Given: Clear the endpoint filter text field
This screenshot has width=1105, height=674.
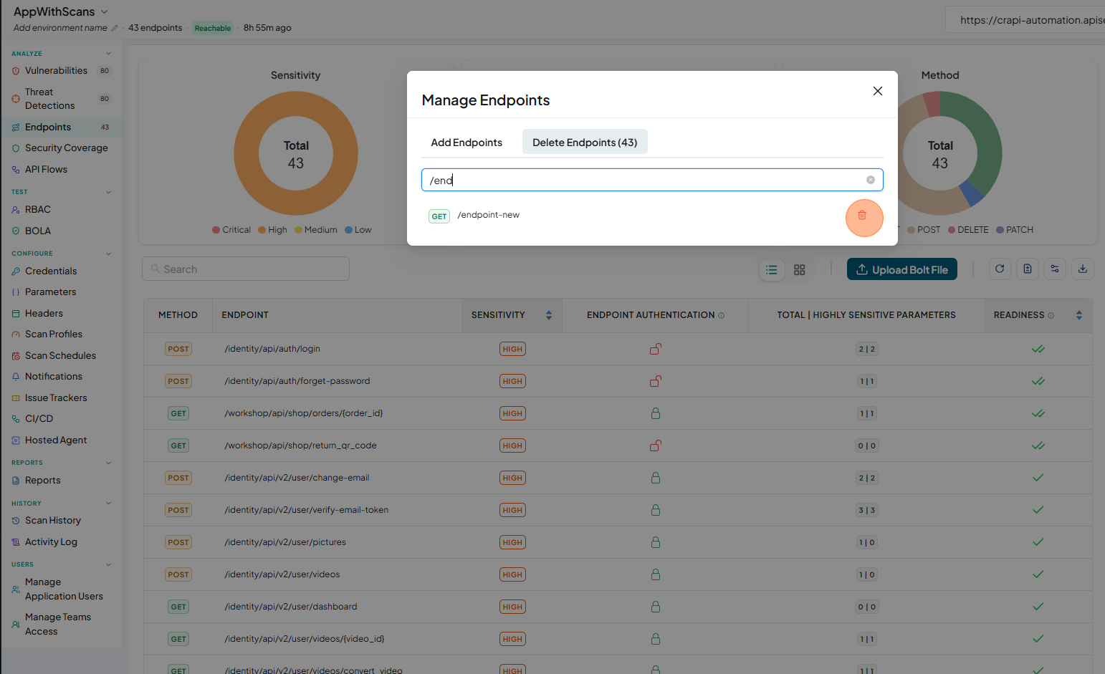Looking at the screenshot, I should point(871,180).
